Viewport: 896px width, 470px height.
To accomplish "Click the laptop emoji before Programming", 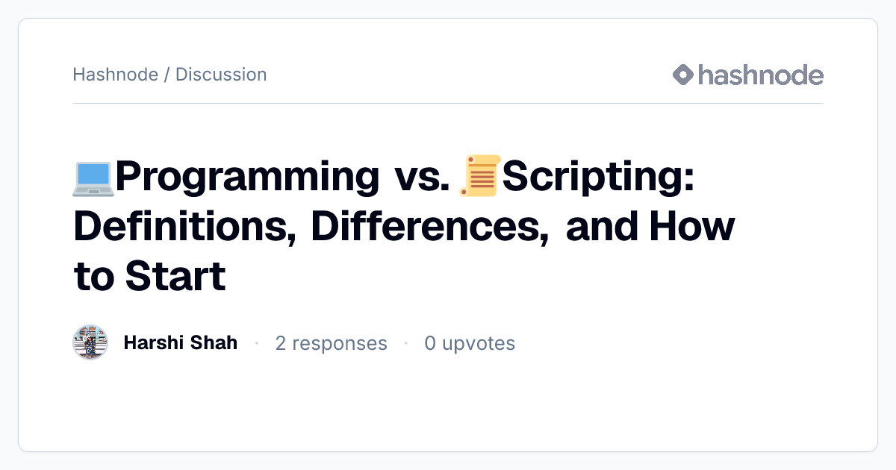I will click(x=93, y=177).
